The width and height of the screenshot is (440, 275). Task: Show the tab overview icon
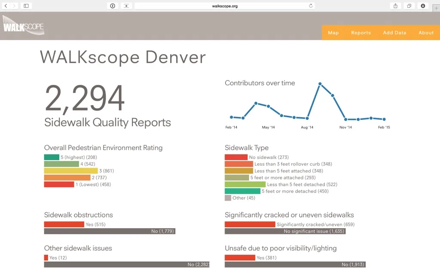tap(409, 6)
